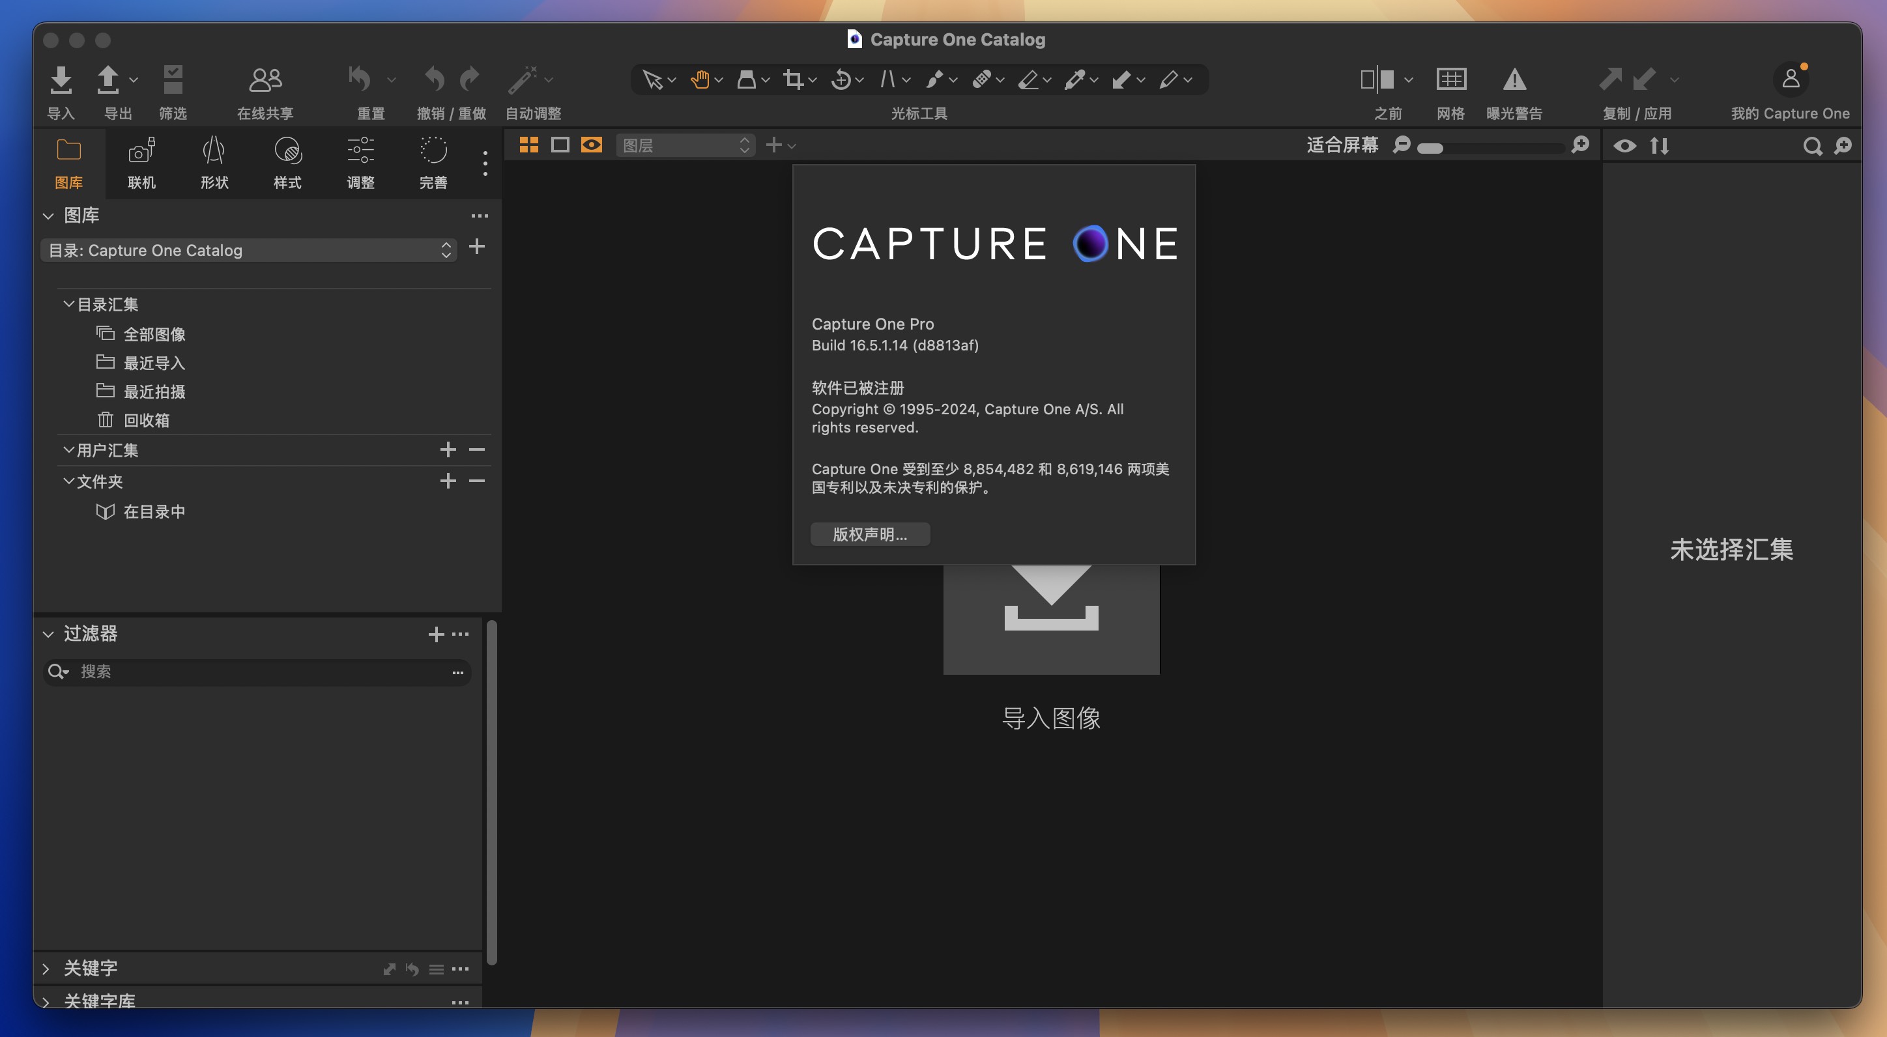
Task: Open the Cull (筛选) tool
Action: pyautogui.click(x=173, y=79)
